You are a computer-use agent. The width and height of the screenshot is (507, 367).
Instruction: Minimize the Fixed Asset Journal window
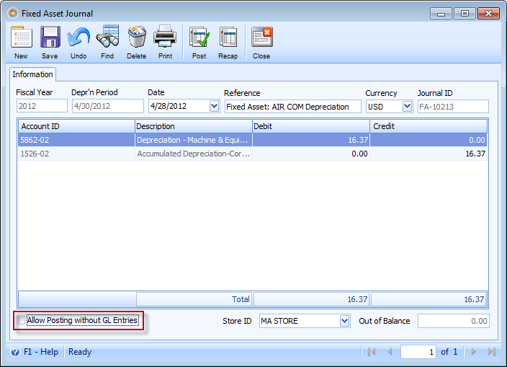441,14
